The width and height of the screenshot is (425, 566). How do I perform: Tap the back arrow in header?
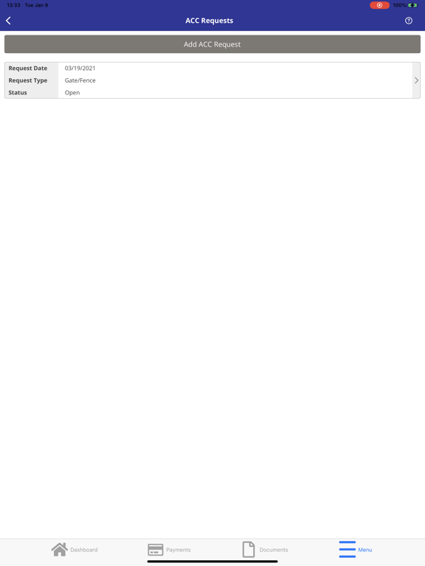pyautogui.click(x=8, y=21)
